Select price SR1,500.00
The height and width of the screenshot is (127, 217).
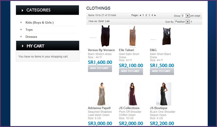(162, 65)
